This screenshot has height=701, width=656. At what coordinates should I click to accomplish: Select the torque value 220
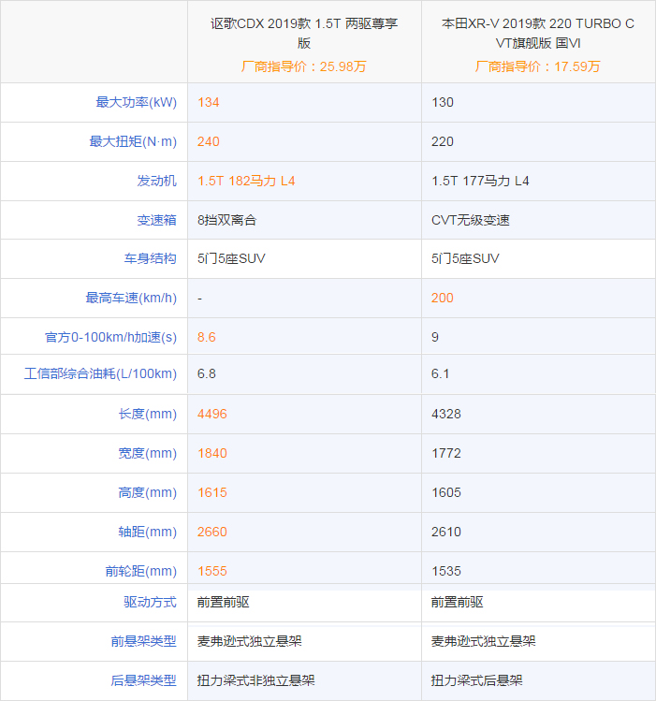[x=443, y=141]
